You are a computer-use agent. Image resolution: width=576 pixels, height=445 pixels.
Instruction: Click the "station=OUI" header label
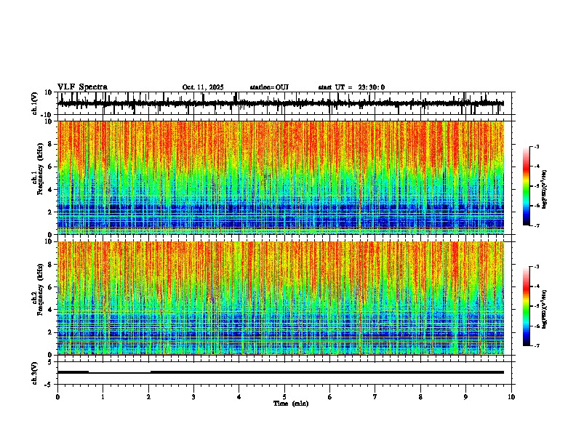(269, 87)
